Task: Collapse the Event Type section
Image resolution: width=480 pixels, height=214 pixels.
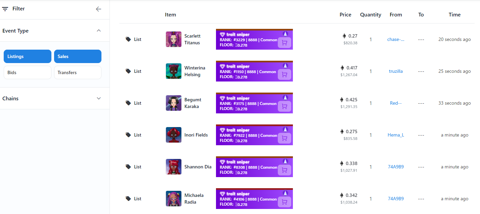Action: click(99, 31)
